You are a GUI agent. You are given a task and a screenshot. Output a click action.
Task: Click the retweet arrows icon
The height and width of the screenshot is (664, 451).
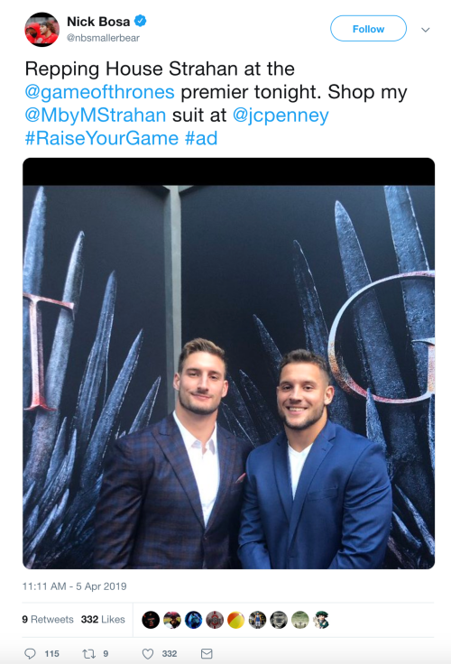88,653
